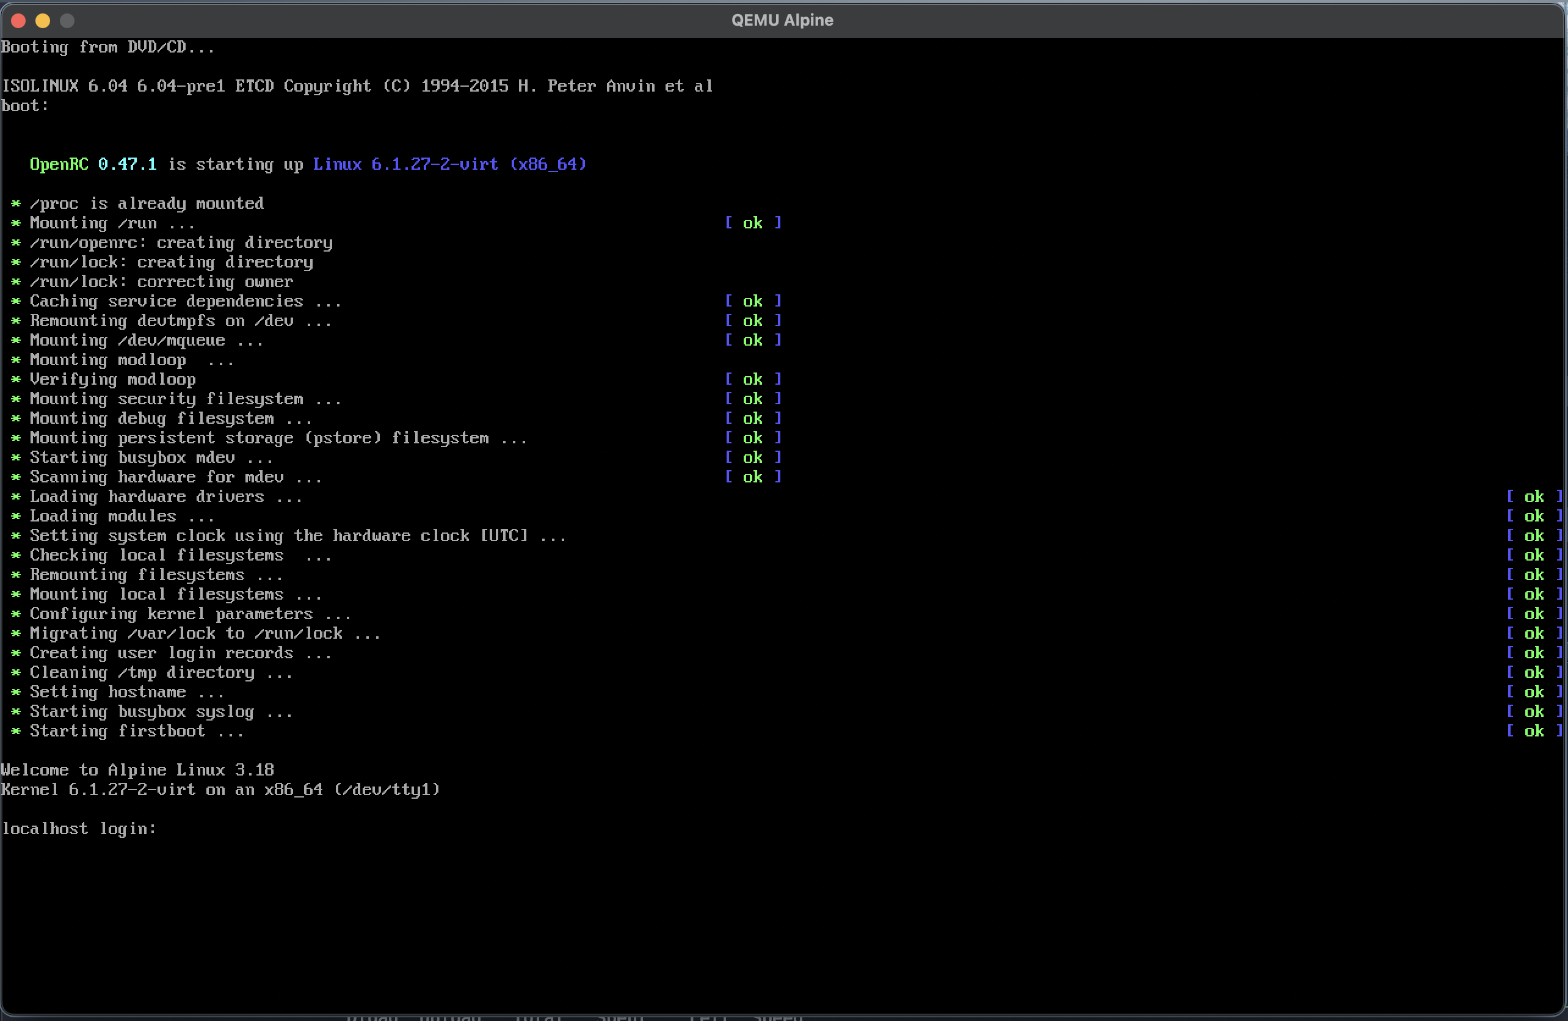Click 'Configuring kernel parameters' line

coord(191,614)
